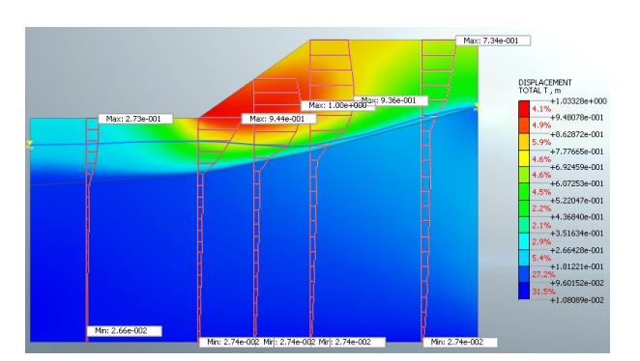The width and height of the screenshot is (640, 361).
Task: Select the Min: 2.66e-002 label
Action: (x=124, y=331)
